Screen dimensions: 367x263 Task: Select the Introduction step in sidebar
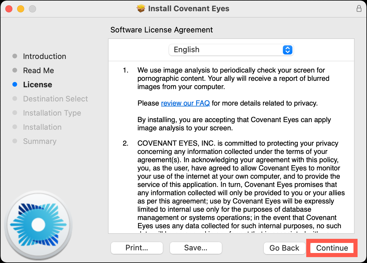coord(44,56)
